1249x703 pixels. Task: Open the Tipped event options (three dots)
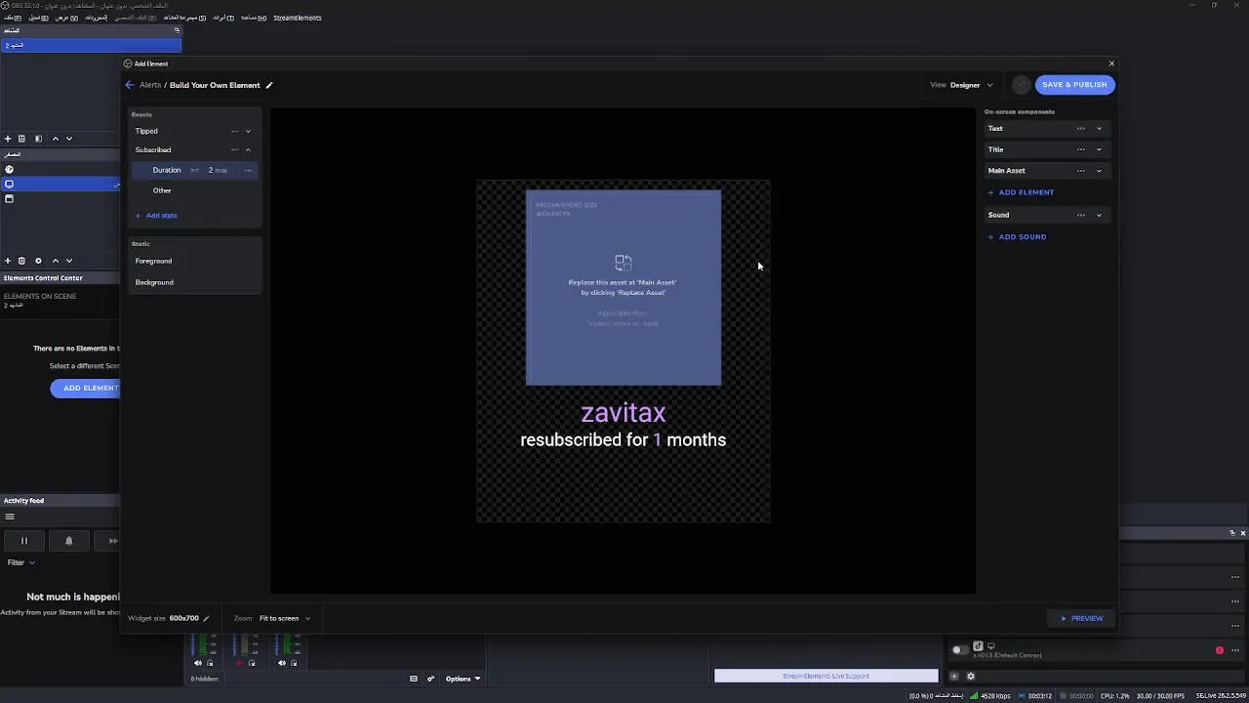click(x=234, y=131)
